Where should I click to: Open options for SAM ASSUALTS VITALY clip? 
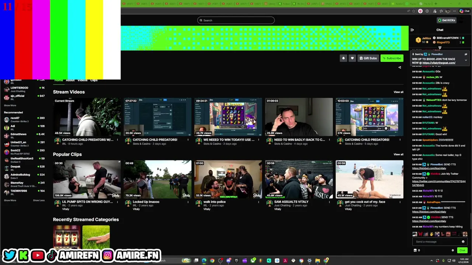pyautogui.click(x=329, y=202)
